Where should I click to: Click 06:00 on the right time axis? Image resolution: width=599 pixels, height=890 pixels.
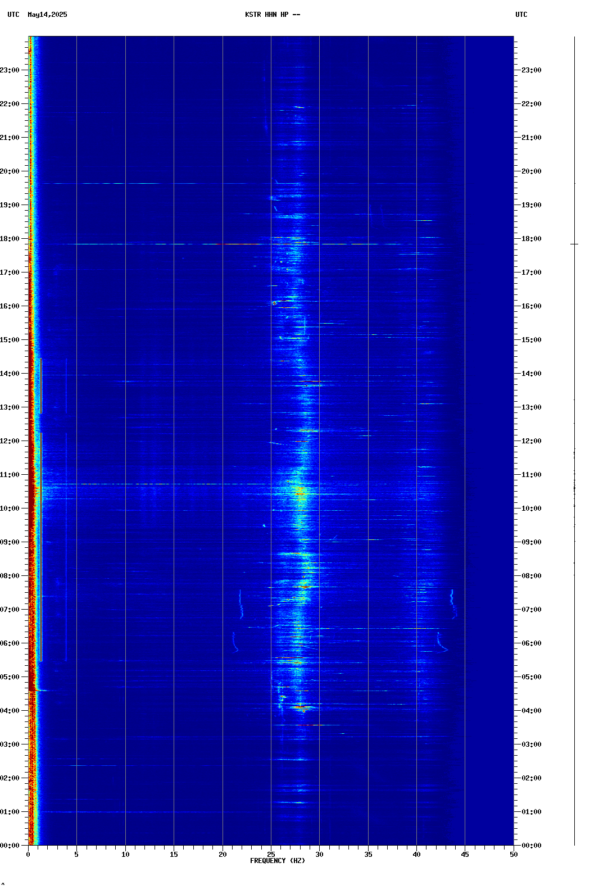click(x=532, y=643)
